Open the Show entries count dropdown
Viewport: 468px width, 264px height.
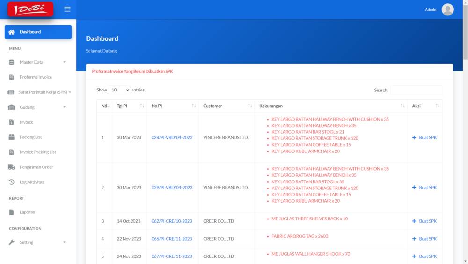119,90
